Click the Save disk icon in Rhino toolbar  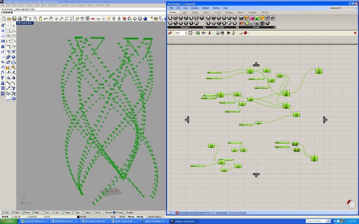tap(14, 19)
